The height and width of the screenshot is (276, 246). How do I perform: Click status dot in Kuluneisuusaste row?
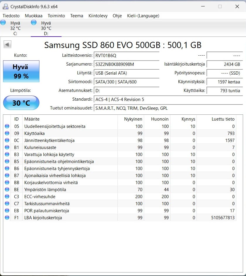point(7,147)
